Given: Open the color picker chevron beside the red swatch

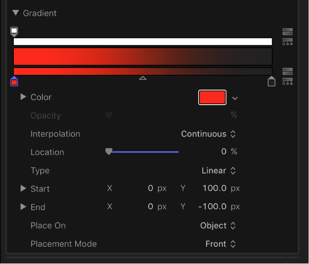Looking at the screenshot, I should (x=235, y=98).
